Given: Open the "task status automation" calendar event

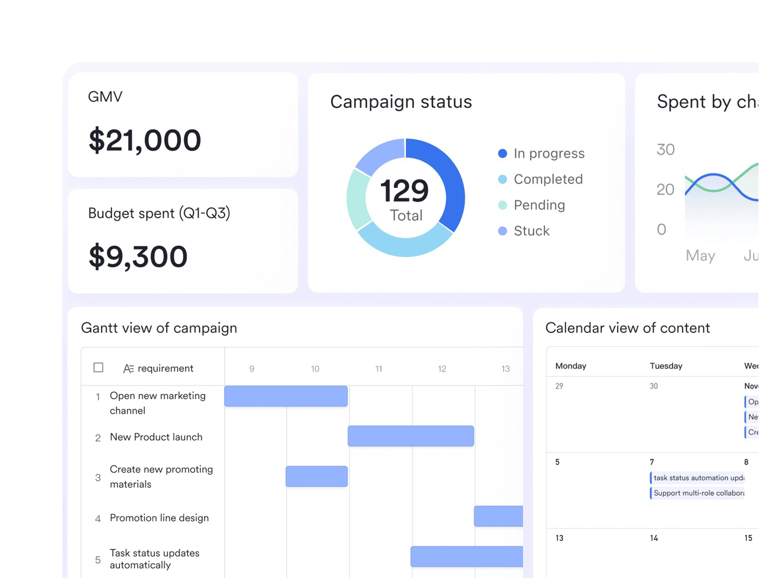Looking at the screenshot, I should 698,478.
